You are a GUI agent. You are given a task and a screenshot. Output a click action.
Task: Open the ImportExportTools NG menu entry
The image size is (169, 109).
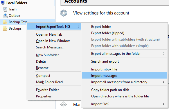[x=54, y=27]
